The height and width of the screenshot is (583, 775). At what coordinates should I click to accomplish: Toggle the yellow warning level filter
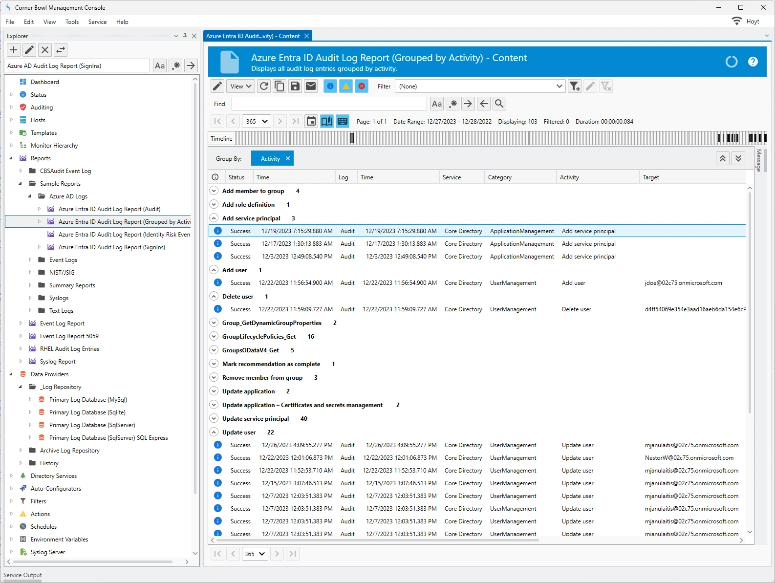coord(346,86)
